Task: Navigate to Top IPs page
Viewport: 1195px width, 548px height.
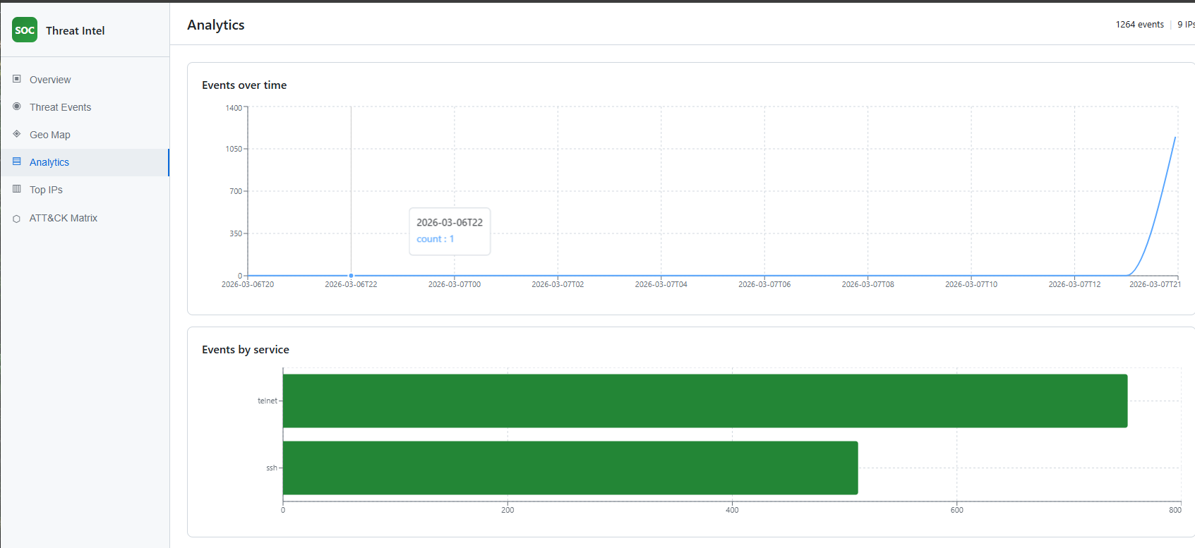Action: tap(46, 190)
